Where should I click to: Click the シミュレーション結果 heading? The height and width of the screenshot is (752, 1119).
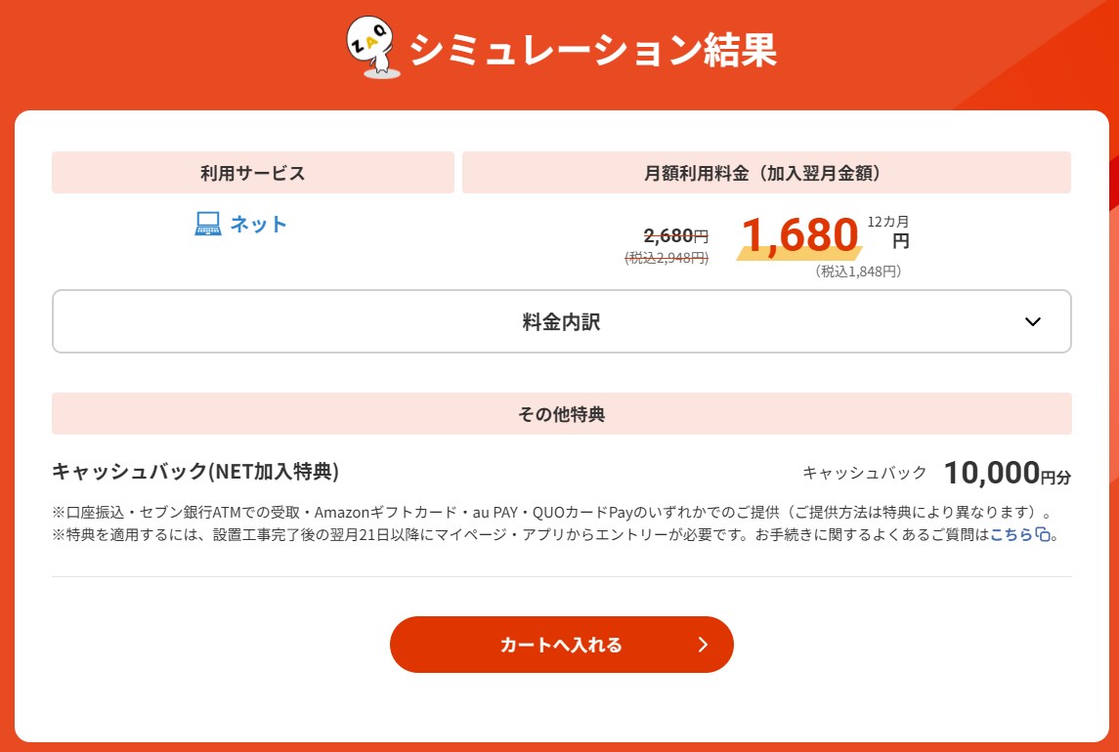coord(592,50)
